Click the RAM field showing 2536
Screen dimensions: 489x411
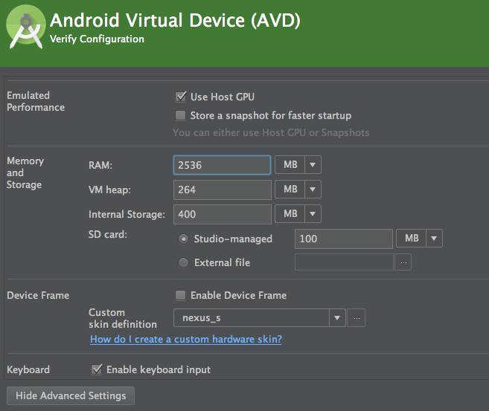(222, 165)
